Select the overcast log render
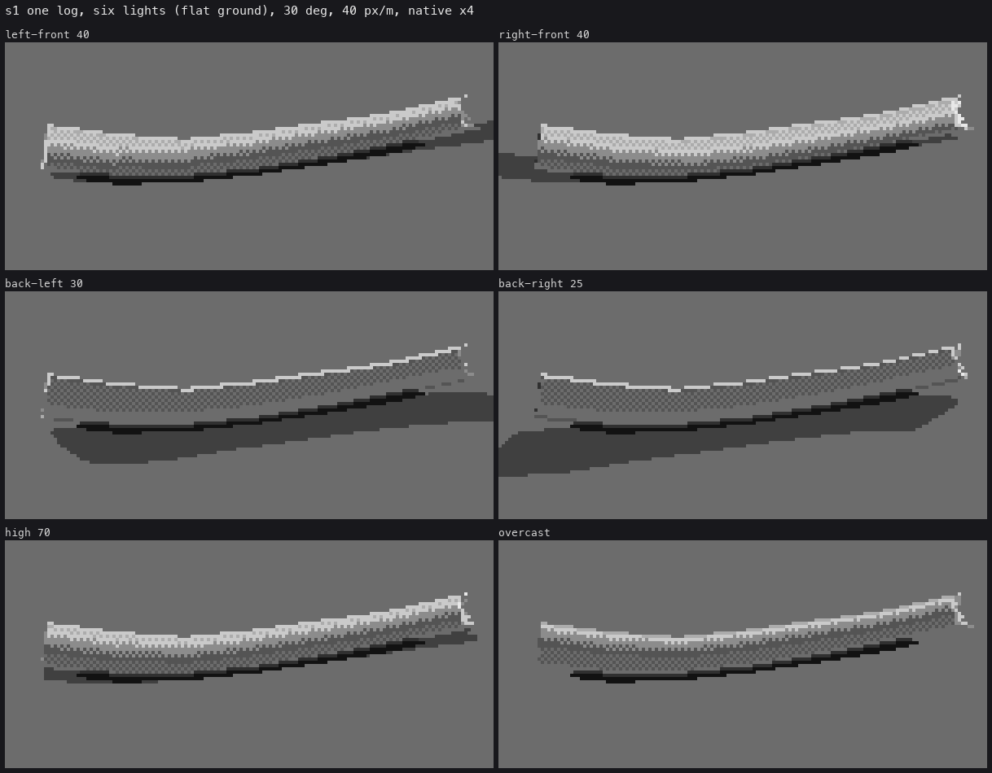The width and height of the screenshot is (992, 773). 743,654
